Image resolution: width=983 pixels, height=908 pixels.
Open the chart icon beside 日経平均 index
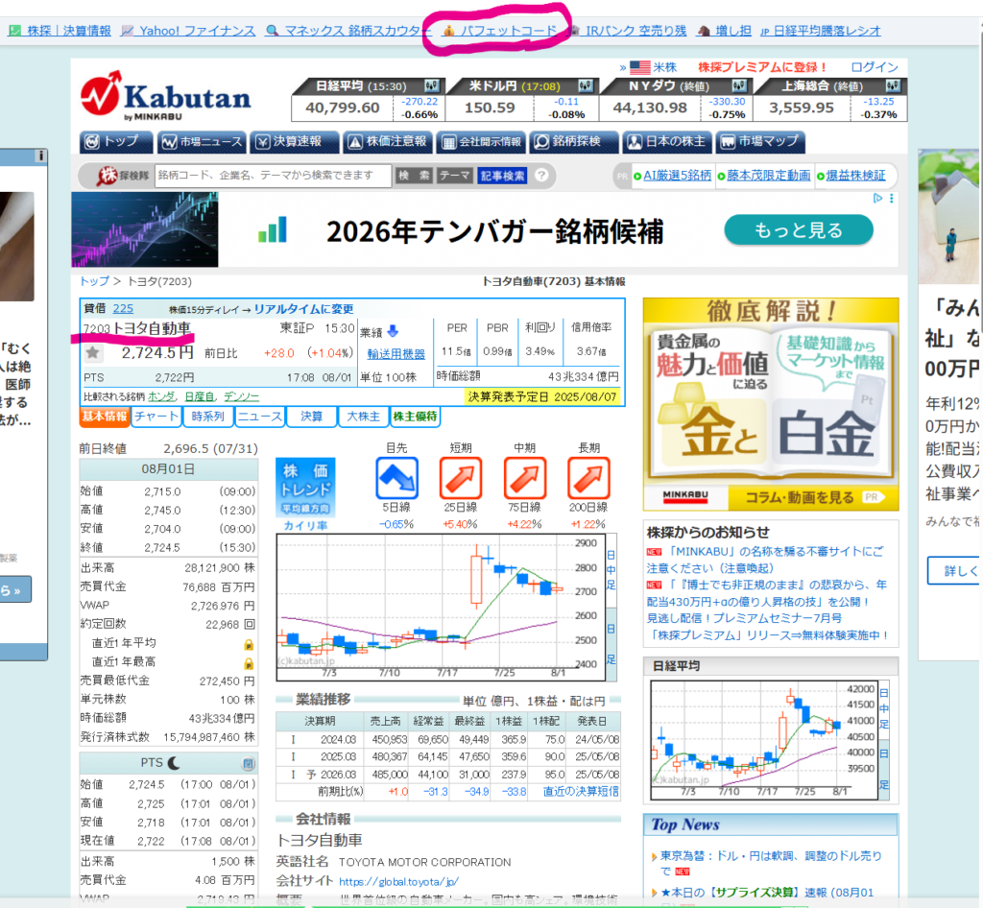(x=431, y=85)
